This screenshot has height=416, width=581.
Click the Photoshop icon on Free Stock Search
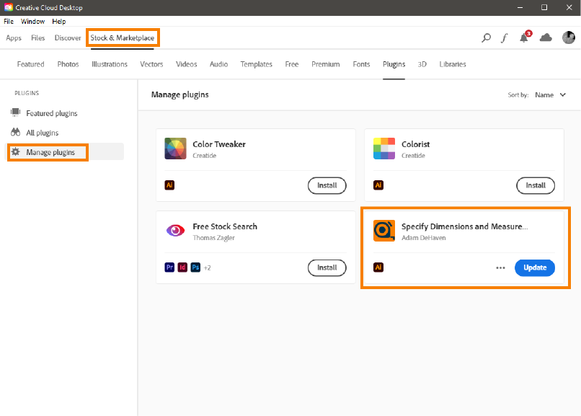pos(195,267)
